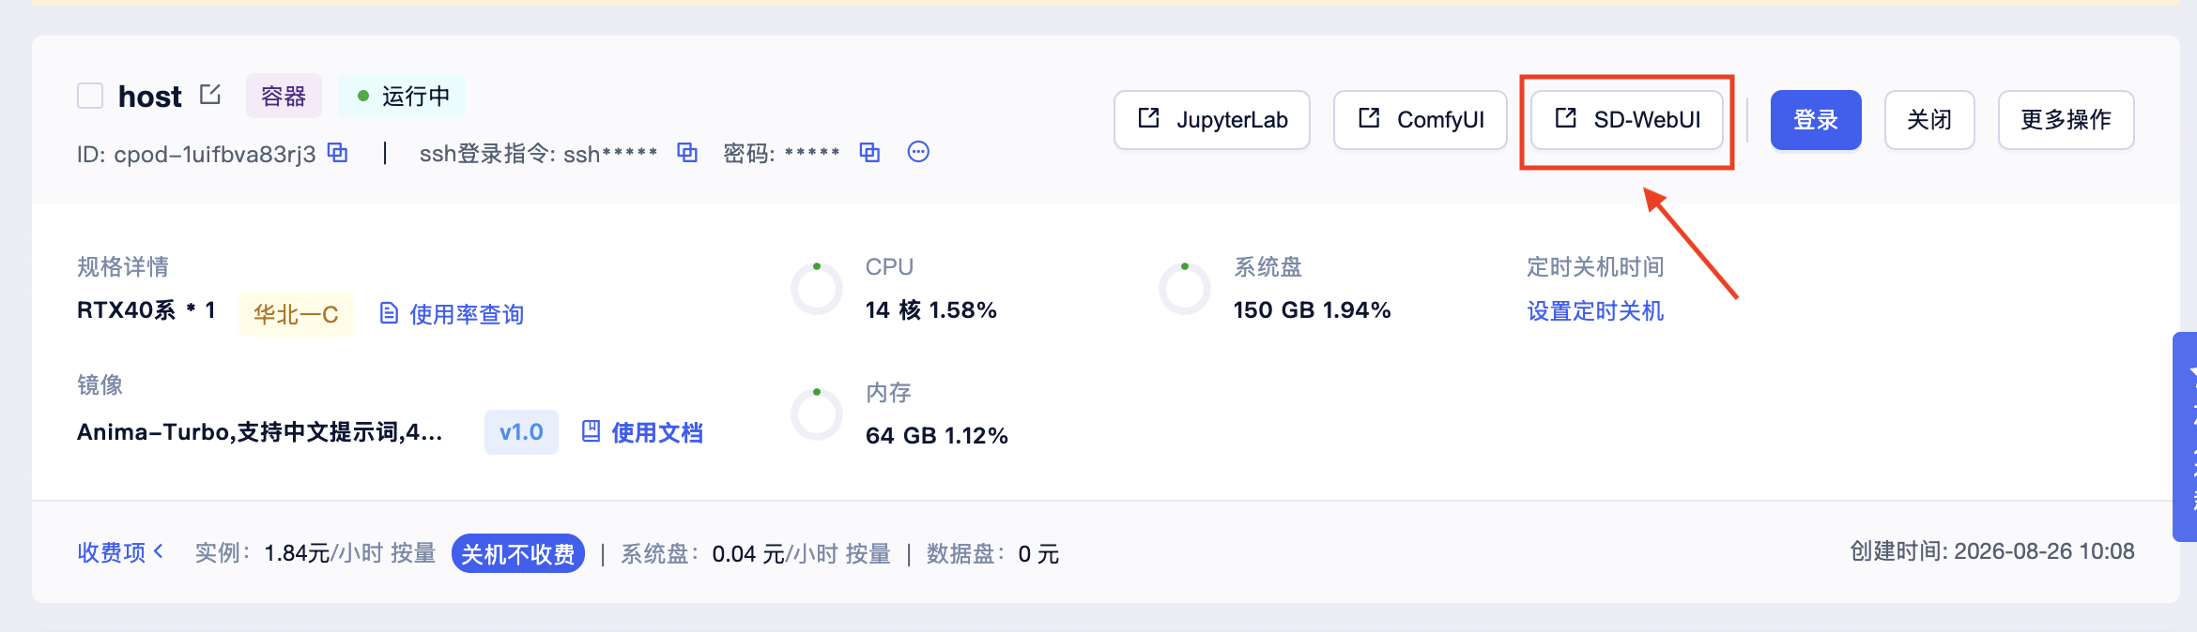
Task: Click 设置定时关机 link
Action: [1595, 310]
